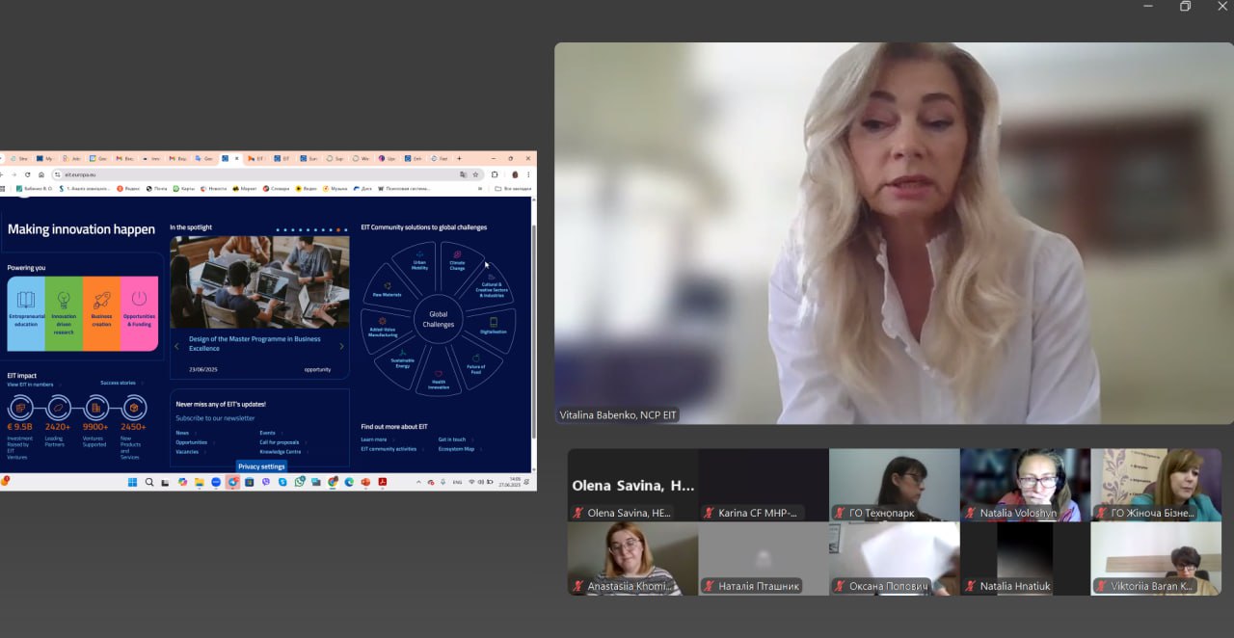The width and height of the screenshot is (1234, 638).
Task: Open the Call for proposals link
Action: (280, 442)
